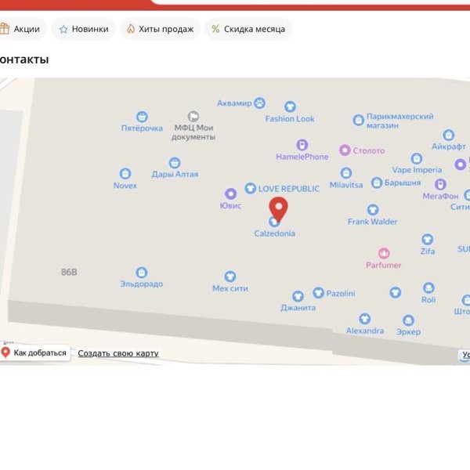Click the Frank Walder clothing icon
Viewport: 470px width, 470px height.
coord(373,210)
